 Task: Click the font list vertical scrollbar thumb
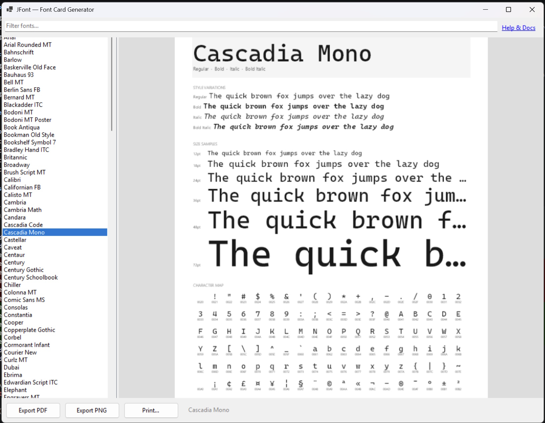pos(112,84)
